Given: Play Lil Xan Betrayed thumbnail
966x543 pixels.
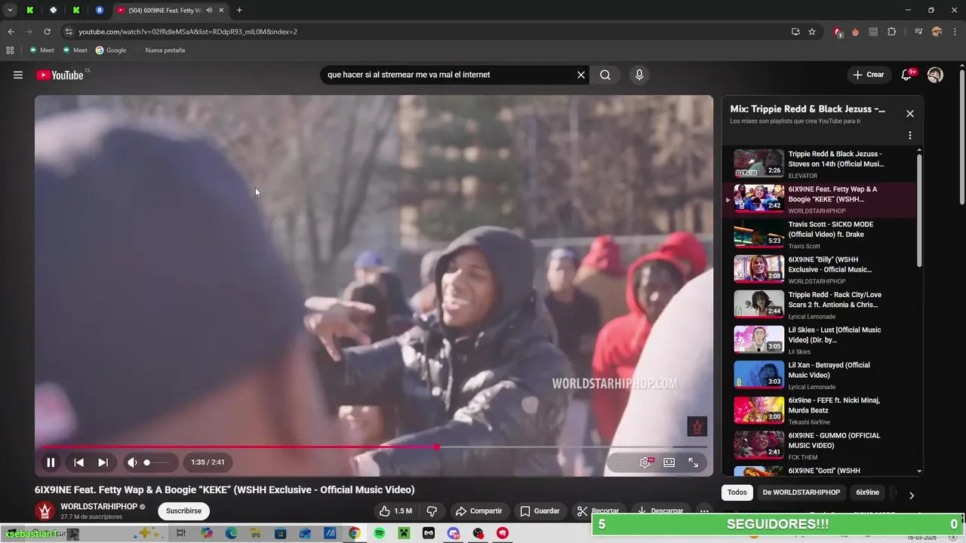Looking at the screenshot, I should click(759, 375).
